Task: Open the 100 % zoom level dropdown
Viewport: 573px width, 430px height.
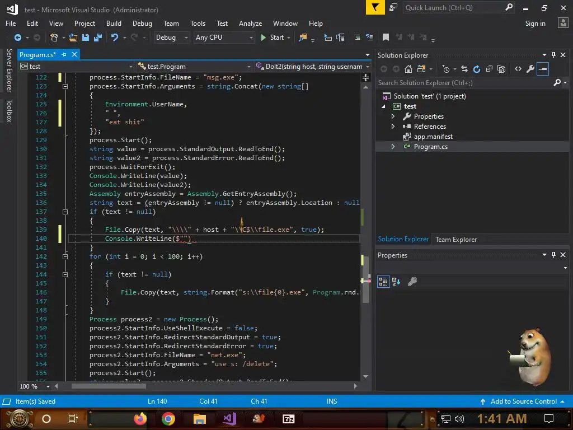Action: pyautogui.click(x=48, y=386)
